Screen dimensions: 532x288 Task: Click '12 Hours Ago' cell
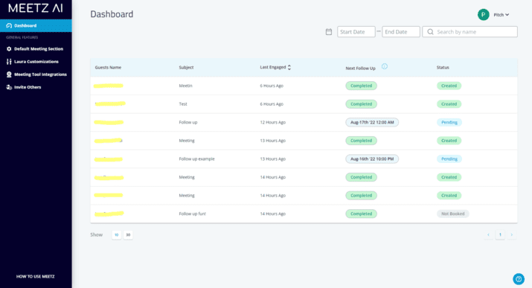coord(273,123)
